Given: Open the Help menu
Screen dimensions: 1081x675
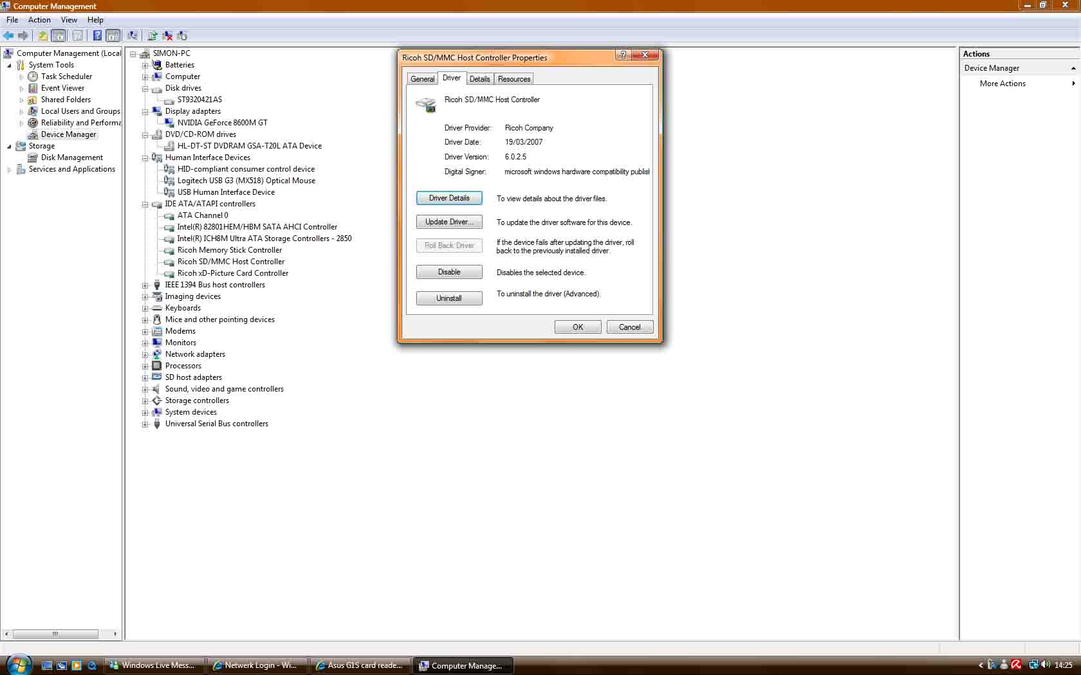Looking at the screenshot, I should coord(95,20).
